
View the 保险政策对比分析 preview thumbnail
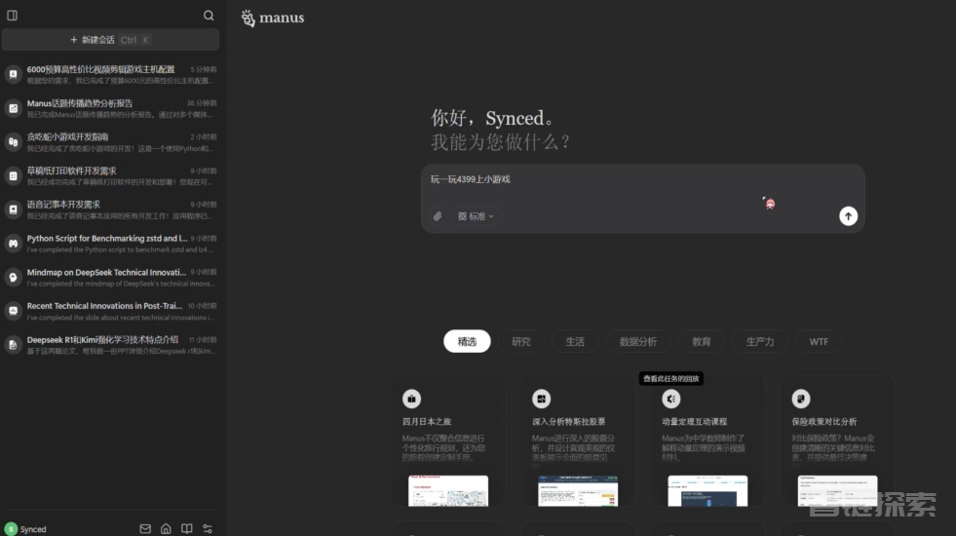(x=838, y=491)
